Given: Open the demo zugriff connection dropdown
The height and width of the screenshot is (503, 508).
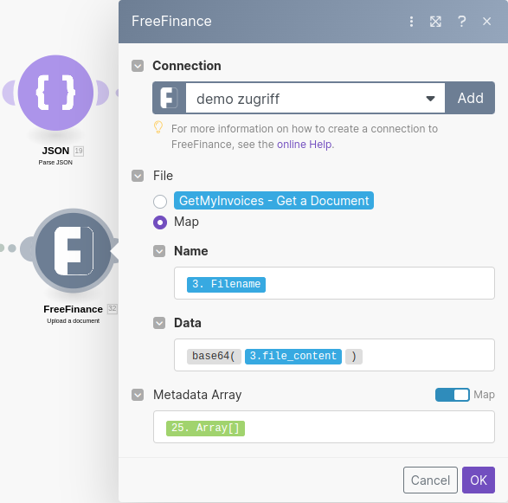Looking at the screenshot, I should click(x=315, y=98).
